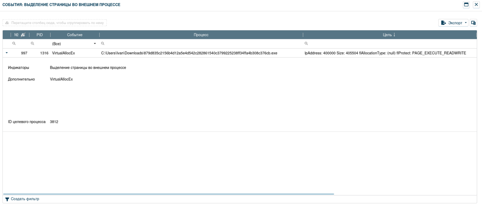
Task: Sort by the Процесс column header
Action: [201, 35]
